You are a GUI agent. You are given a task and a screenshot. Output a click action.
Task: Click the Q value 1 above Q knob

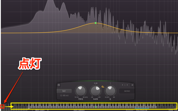click(x=110, y=83)
